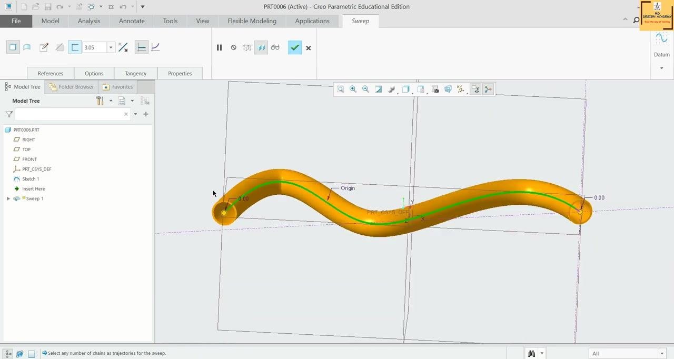The image size is (674, 359).
Task: Click the Open file icon
Action: [x=36, y=7]
